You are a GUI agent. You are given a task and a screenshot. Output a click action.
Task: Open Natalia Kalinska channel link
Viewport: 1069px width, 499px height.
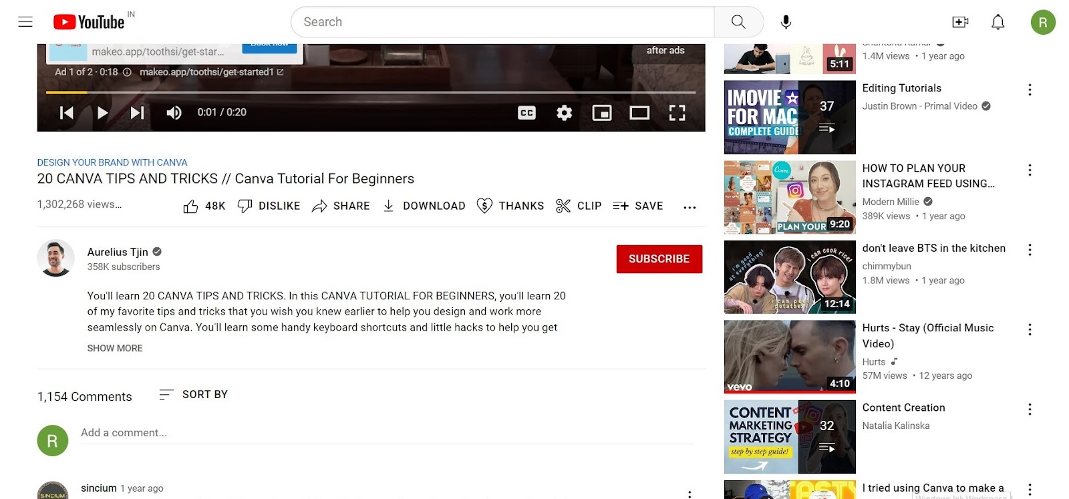pos(896,426)
